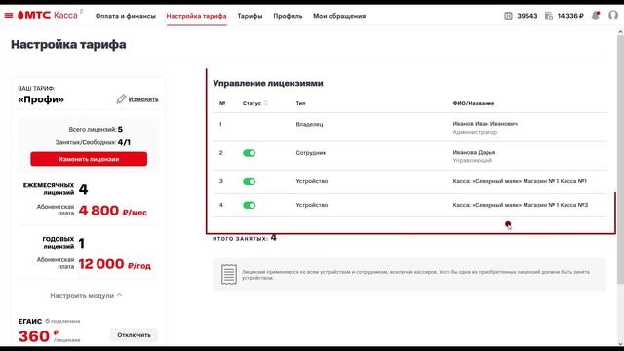
Task: Click the Сотрудник type cell
Action: 311,153
